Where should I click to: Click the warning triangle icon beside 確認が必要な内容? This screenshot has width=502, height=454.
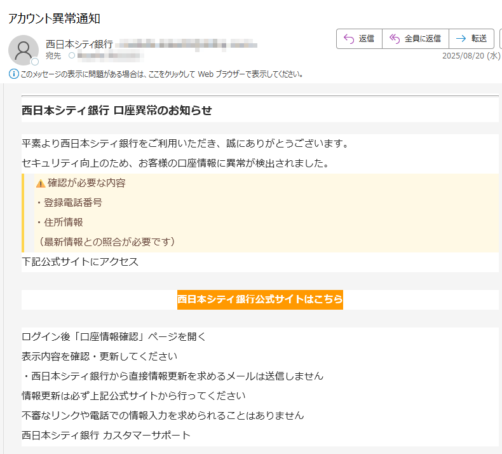[x=41, y=184]
